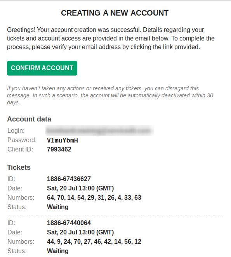This screenshot has width=231, height=257.
Task: Click the second ticket's Waiting status
Action: [58, 251]
